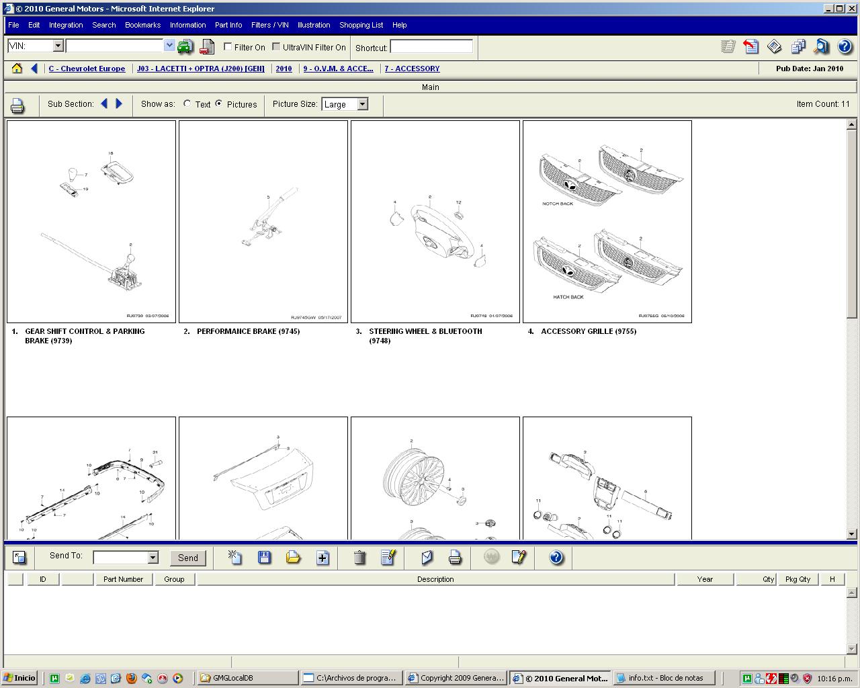Print the shopping list with printer icon
860x688 pixels.
pos(455,557)
